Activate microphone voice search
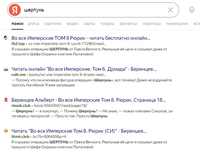Screen dimensions: 202x151 tap(192, 10)
